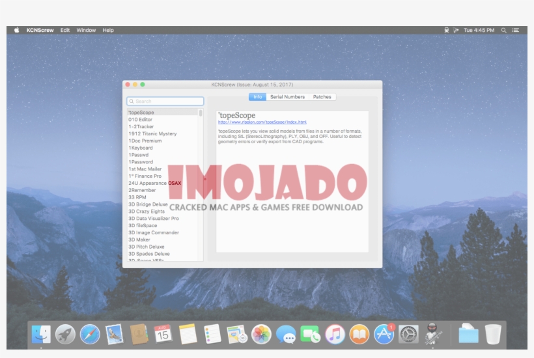Click the Search field in KCNScrew

(165, 101)
